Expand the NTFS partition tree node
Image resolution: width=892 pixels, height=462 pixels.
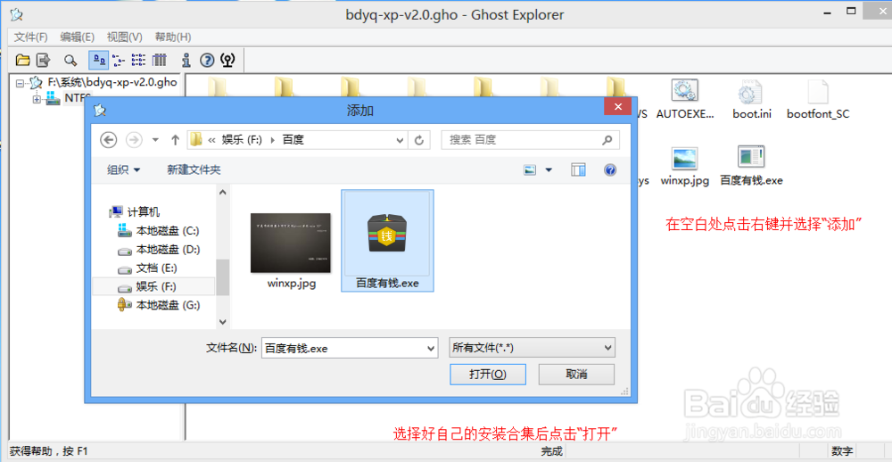click(x=37, y=99)
